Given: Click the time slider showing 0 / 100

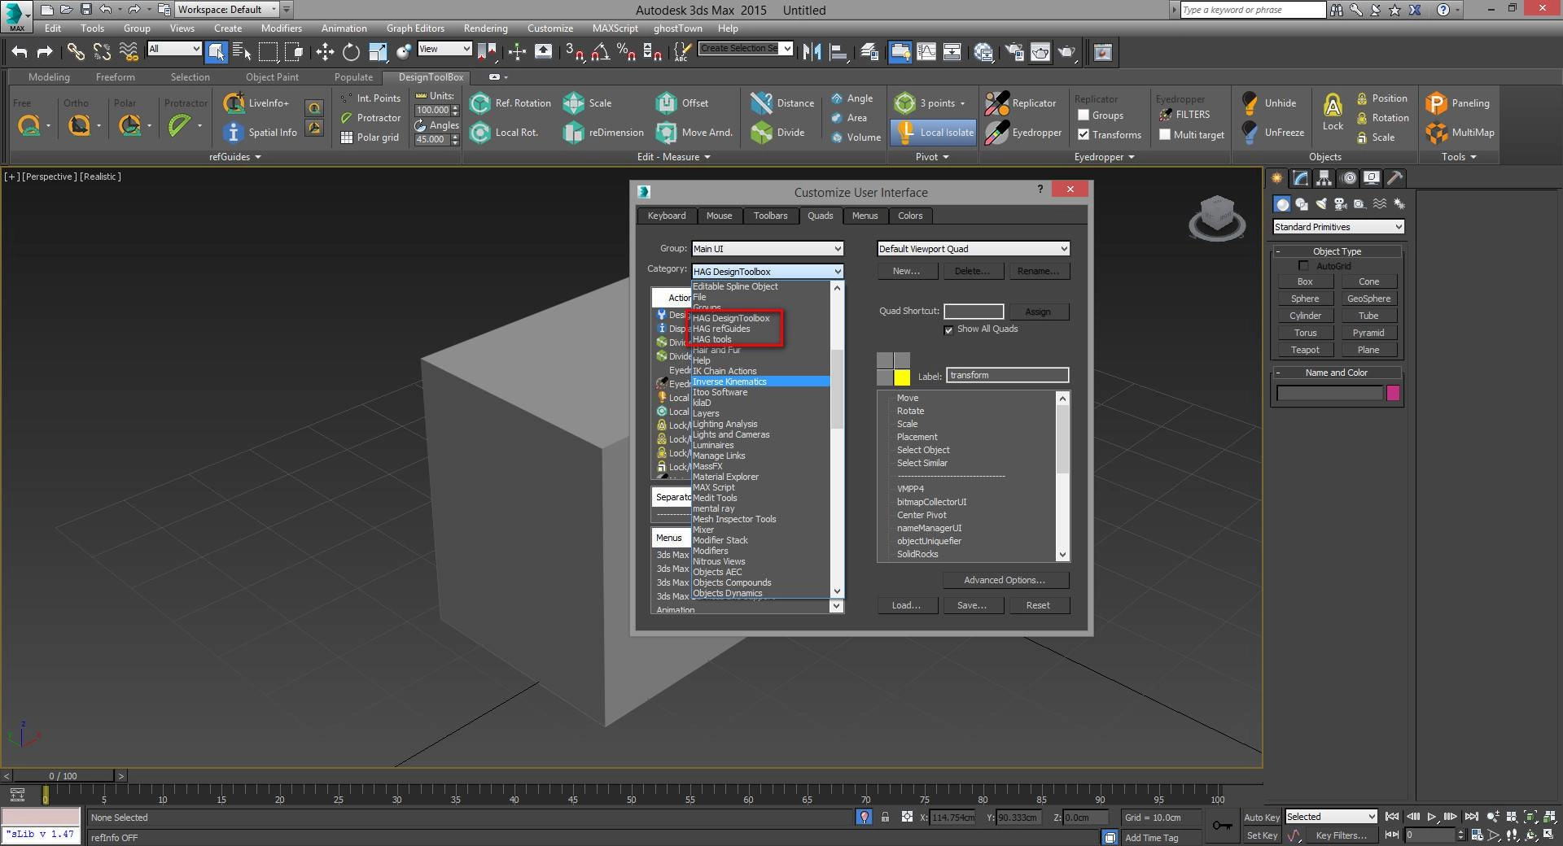Looking at the screenshot, I should click(x=63, y=776).
